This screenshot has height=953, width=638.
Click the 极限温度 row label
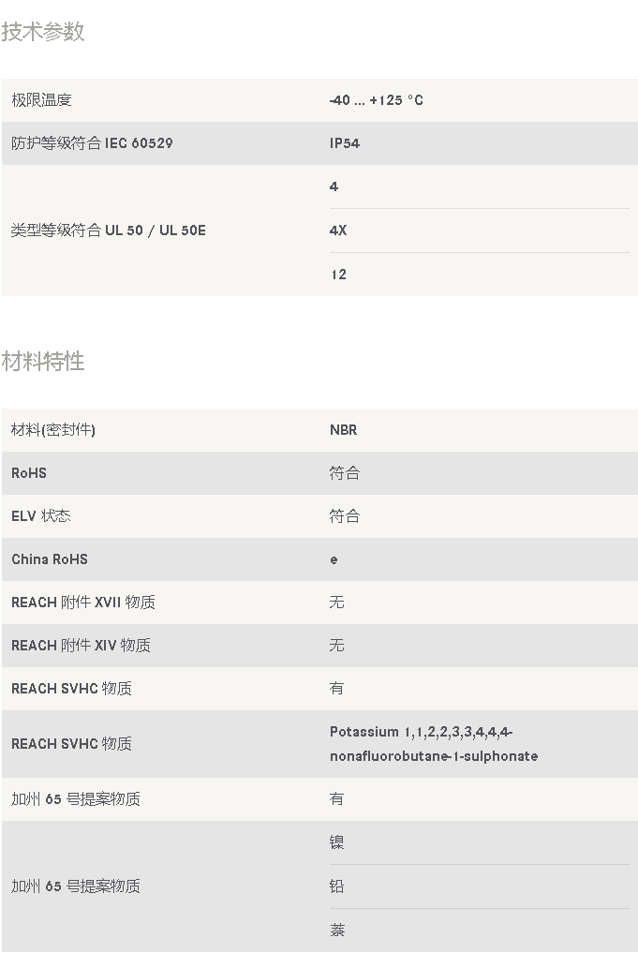pos(41,100)
